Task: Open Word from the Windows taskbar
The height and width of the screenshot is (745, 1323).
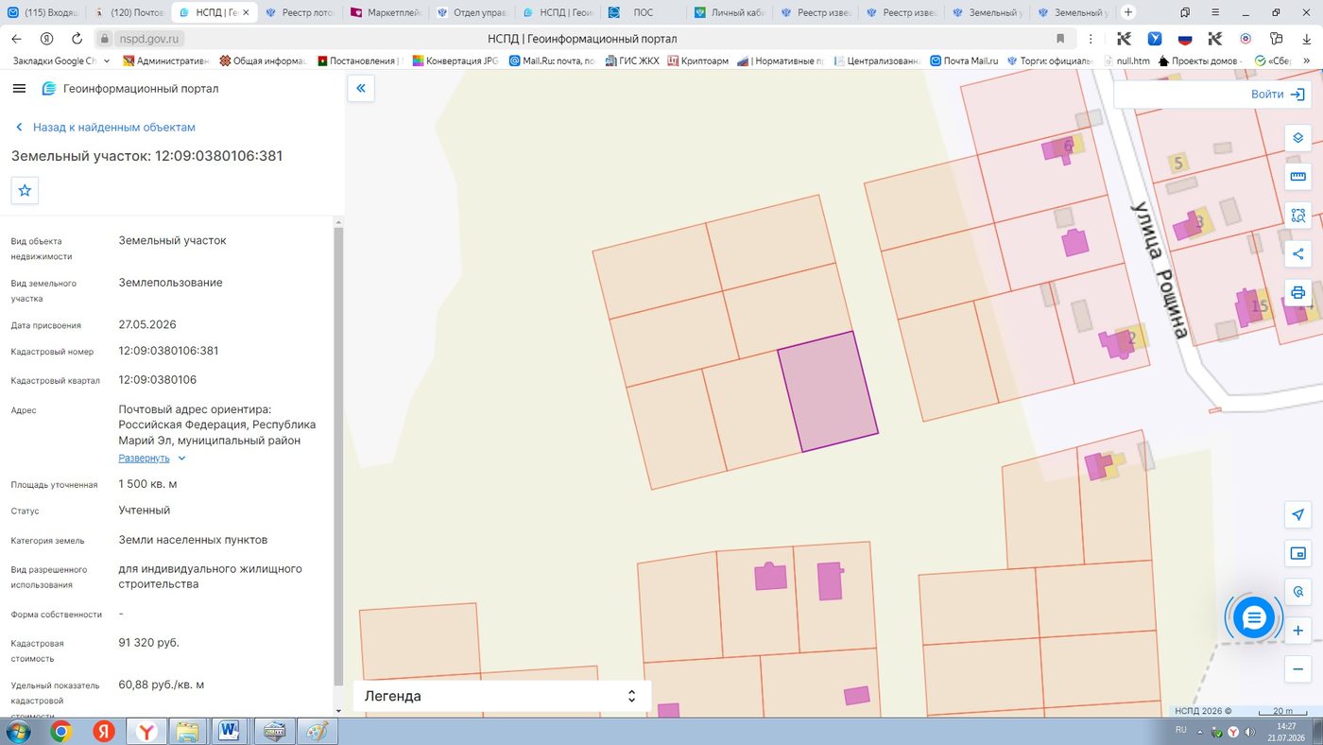Action: click(230, 731)
